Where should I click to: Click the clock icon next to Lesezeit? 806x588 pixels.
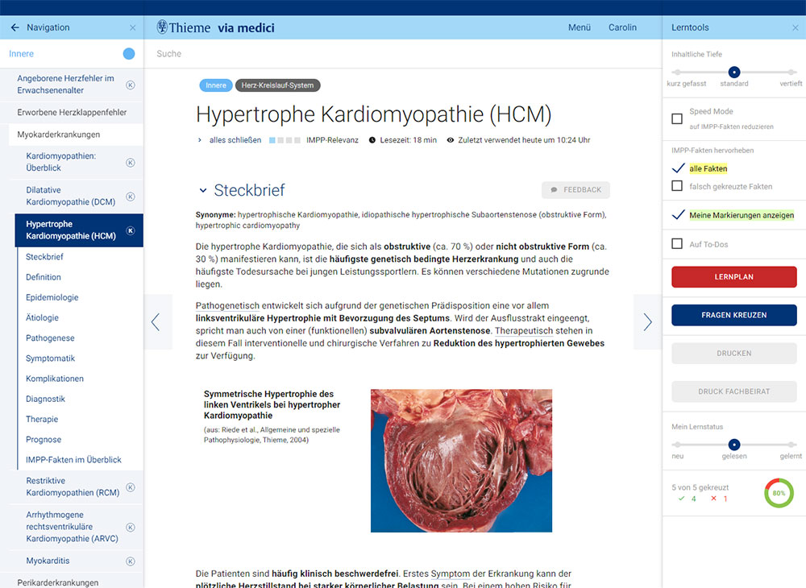coord(372,139)
